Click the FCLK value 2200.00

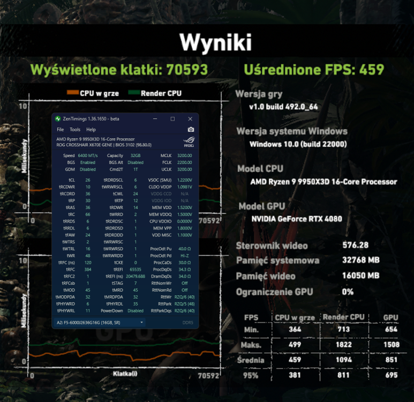point(185,162)
